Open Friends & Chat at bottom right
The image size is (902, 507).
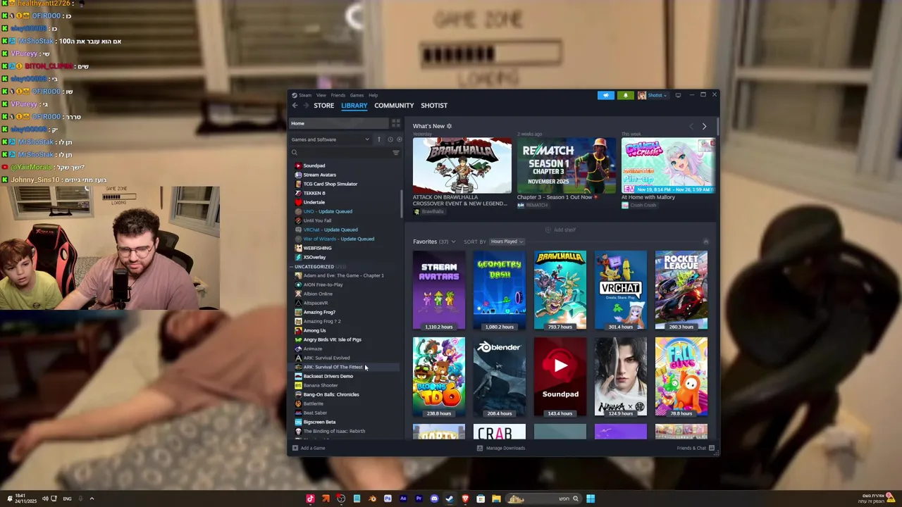(696, 448)
